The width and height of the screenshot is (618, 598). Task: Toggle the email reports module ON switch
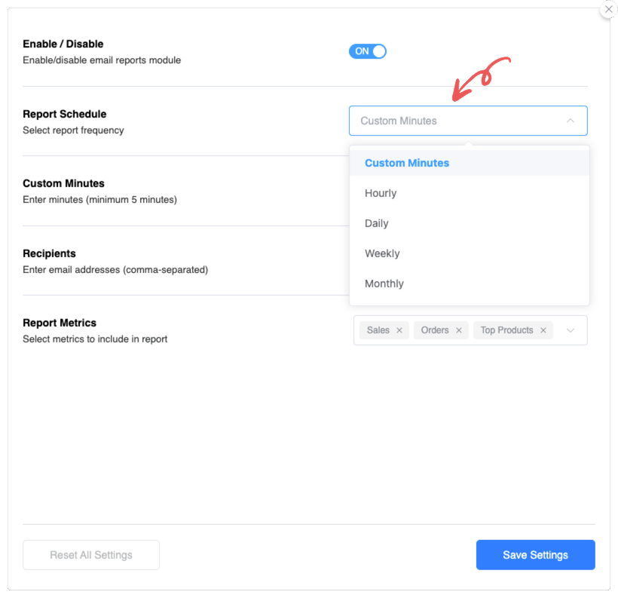(x=368, y=51)
